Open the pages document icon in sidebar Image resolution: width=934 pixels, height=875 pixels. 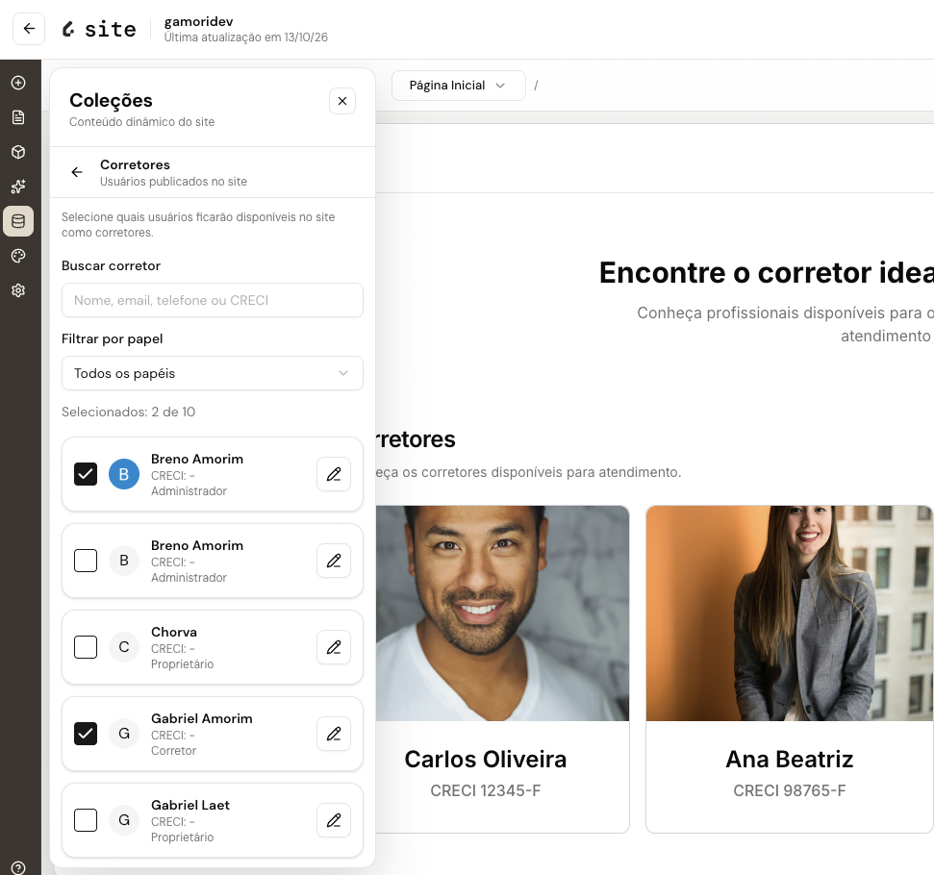[18, 117]
